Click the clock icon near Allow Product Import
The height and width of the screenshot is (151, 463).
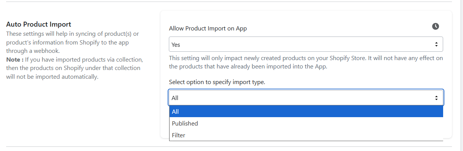(x=435, y=26)
